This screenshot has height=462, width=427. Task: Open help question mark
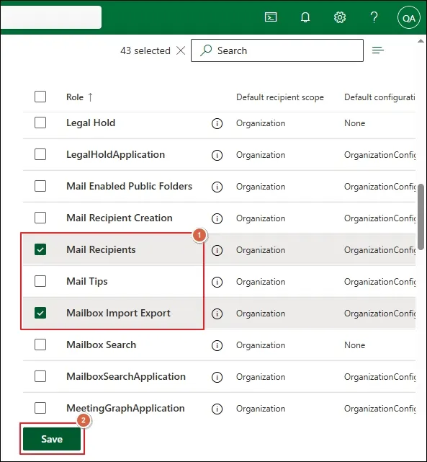(374, 17)
